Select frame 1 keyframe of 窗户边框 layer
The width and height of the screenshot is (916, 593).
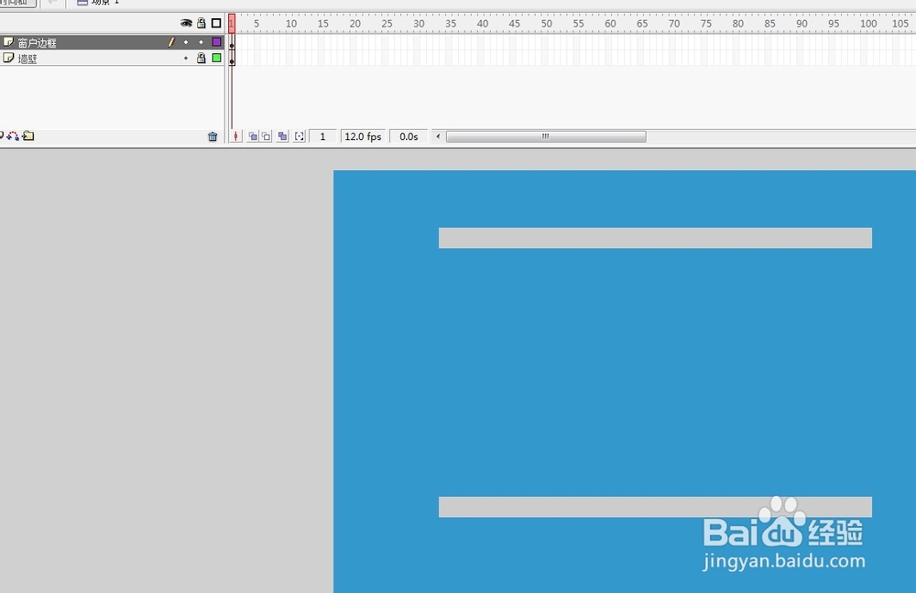[232, 42]
